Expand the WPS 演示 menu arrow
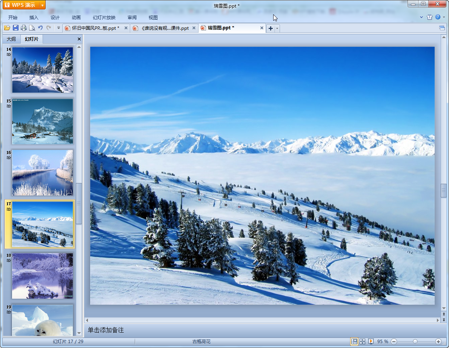This screenshot has width=449, height=348. (42, 5)
